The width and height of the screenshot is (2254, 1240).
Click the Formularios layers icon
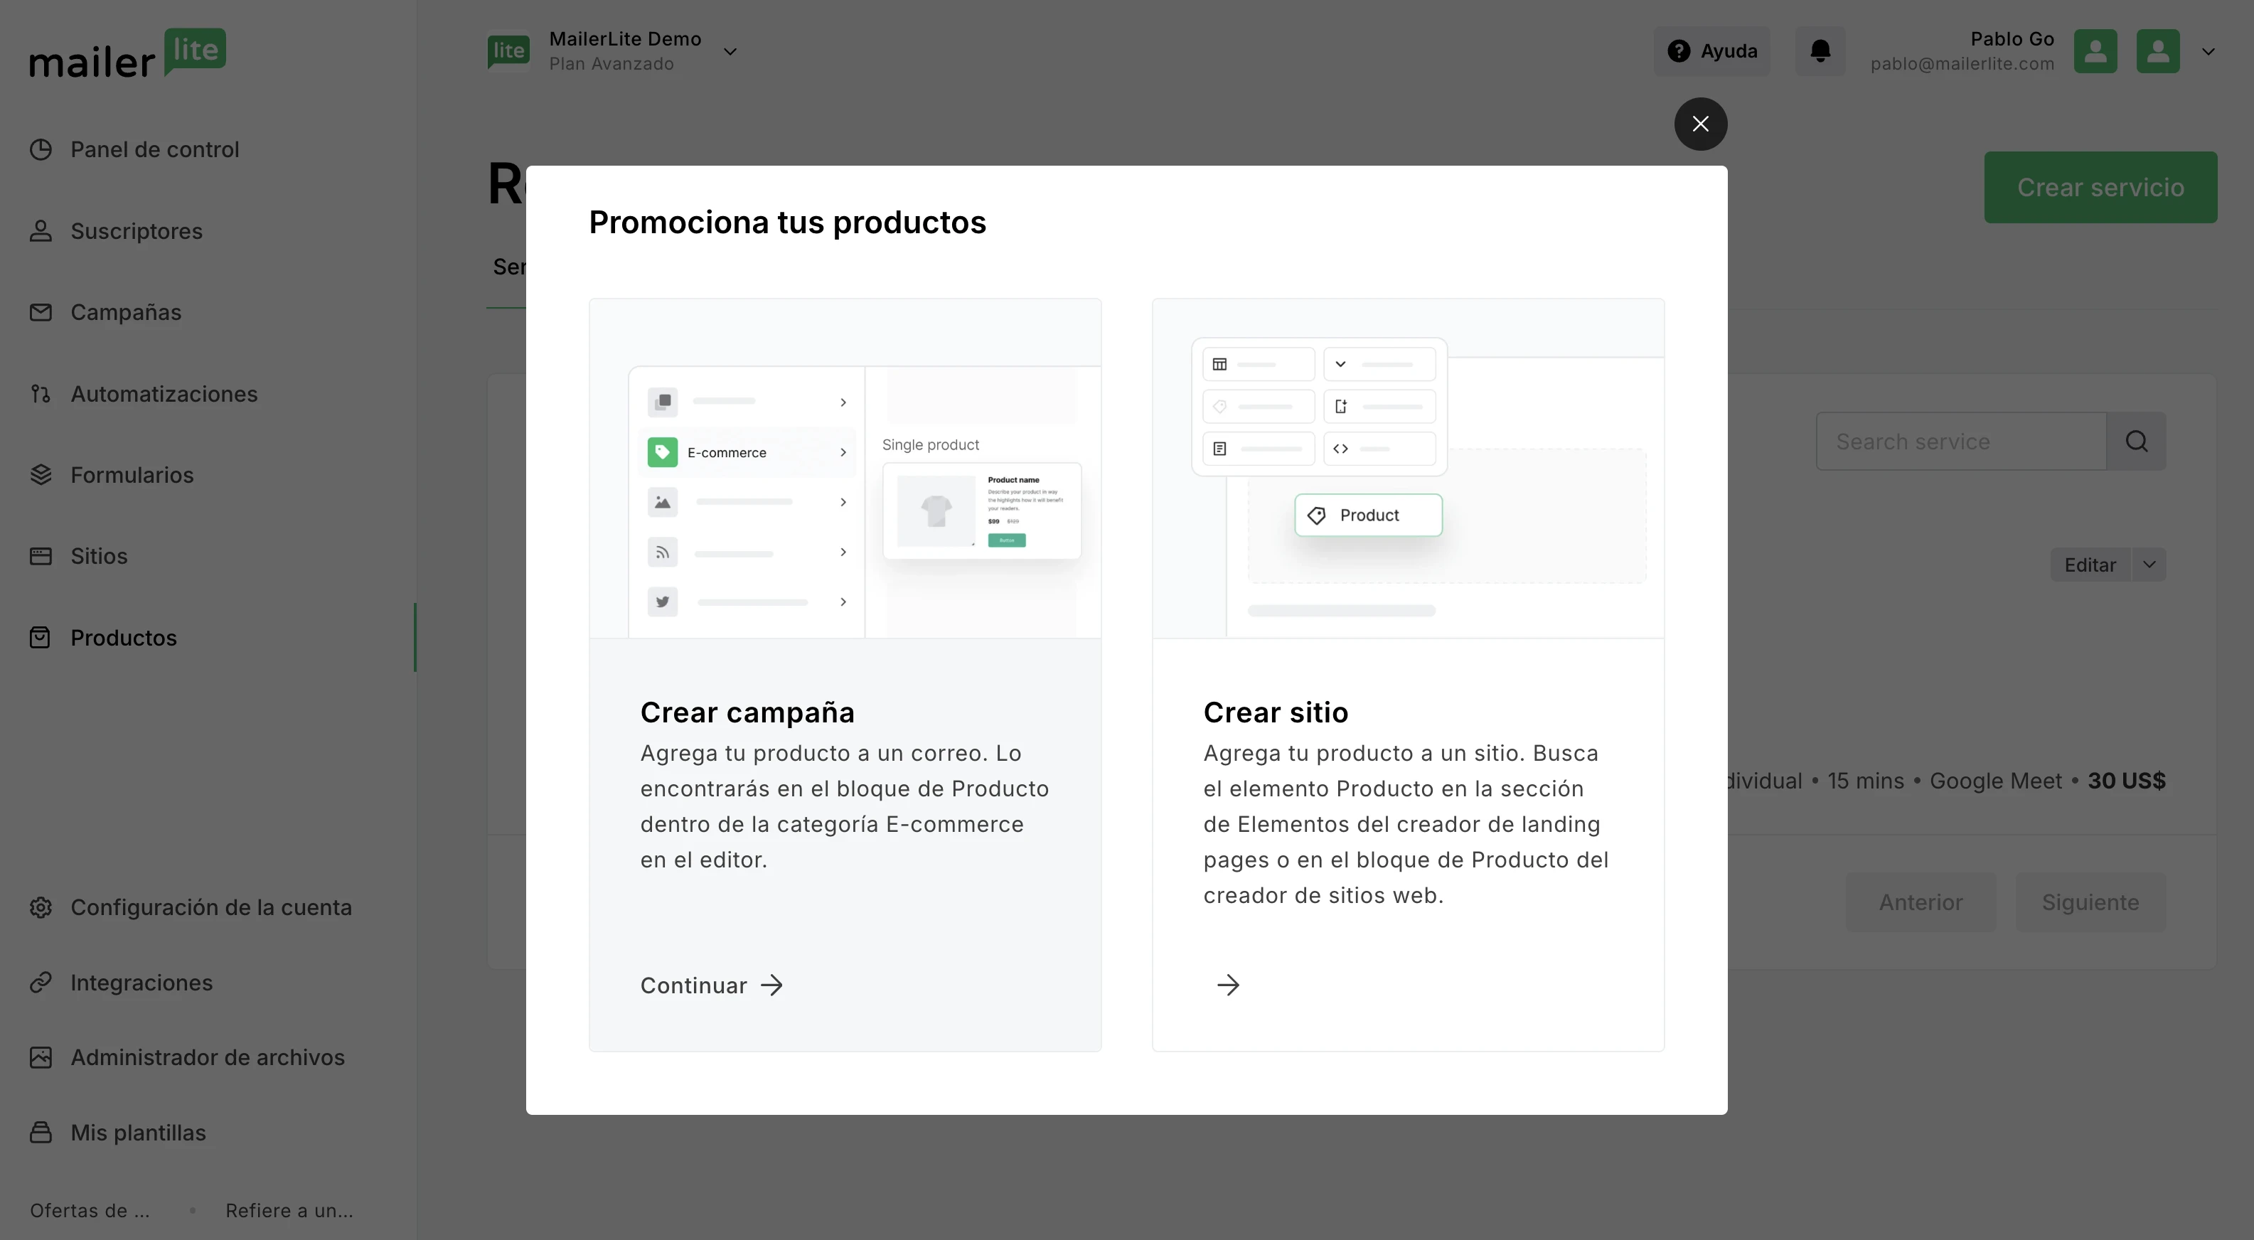41,475
